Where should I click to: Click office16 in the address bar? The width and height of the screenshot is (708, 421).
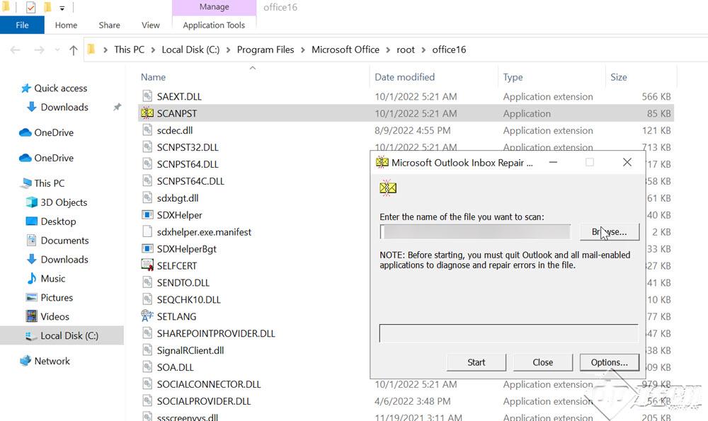pyautogui.click(x=449, y=50)
